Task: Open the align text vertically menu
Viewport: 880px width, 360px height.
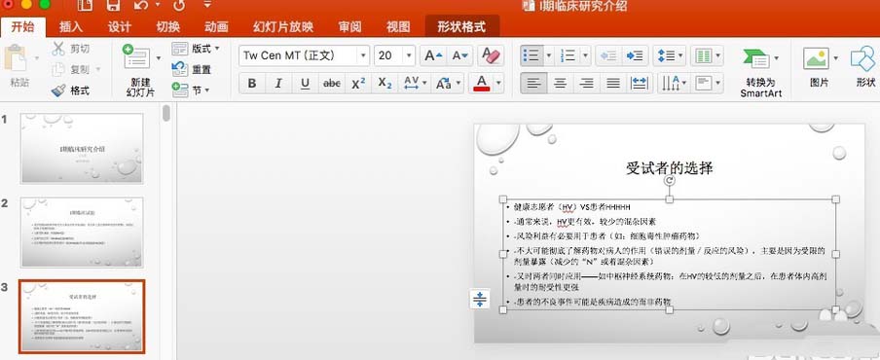Action: tap(707, 84)
